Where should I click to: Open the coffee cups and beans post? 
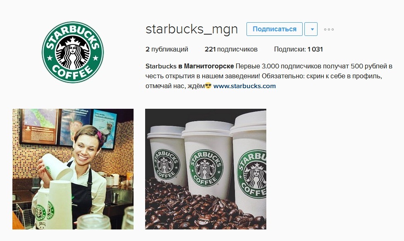206,169
